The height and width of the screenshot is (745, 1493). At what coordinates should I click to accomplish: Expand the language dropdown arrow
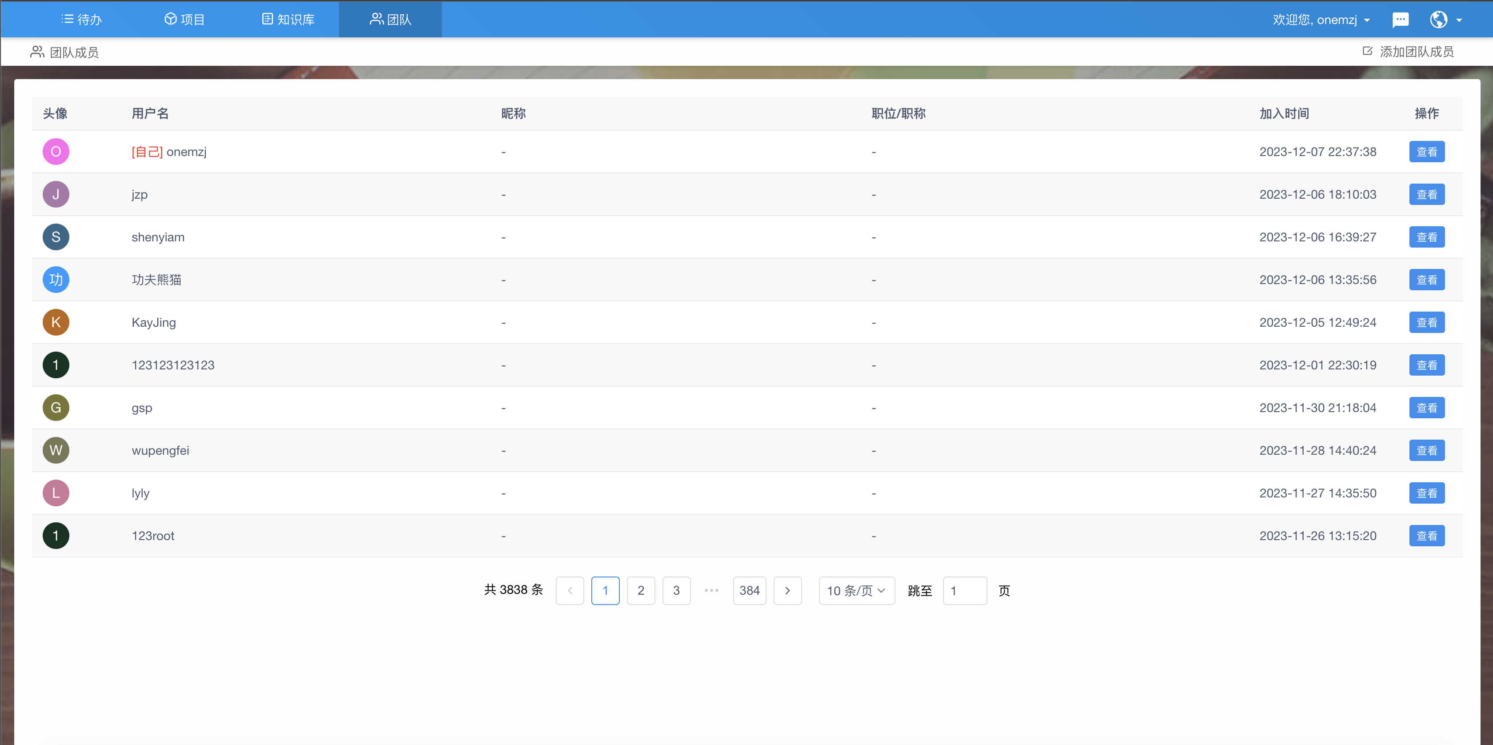(1459, 20)
